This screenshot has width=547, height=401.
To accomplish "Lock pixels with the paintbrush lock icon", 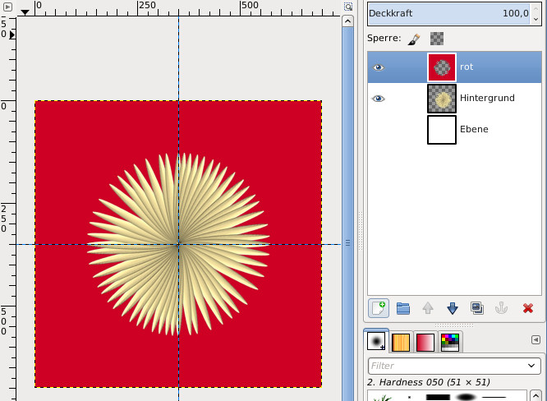I will click(415, 38).
